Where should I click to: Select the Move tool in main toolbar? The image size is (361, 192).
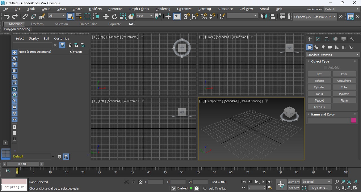coord(106,17)
